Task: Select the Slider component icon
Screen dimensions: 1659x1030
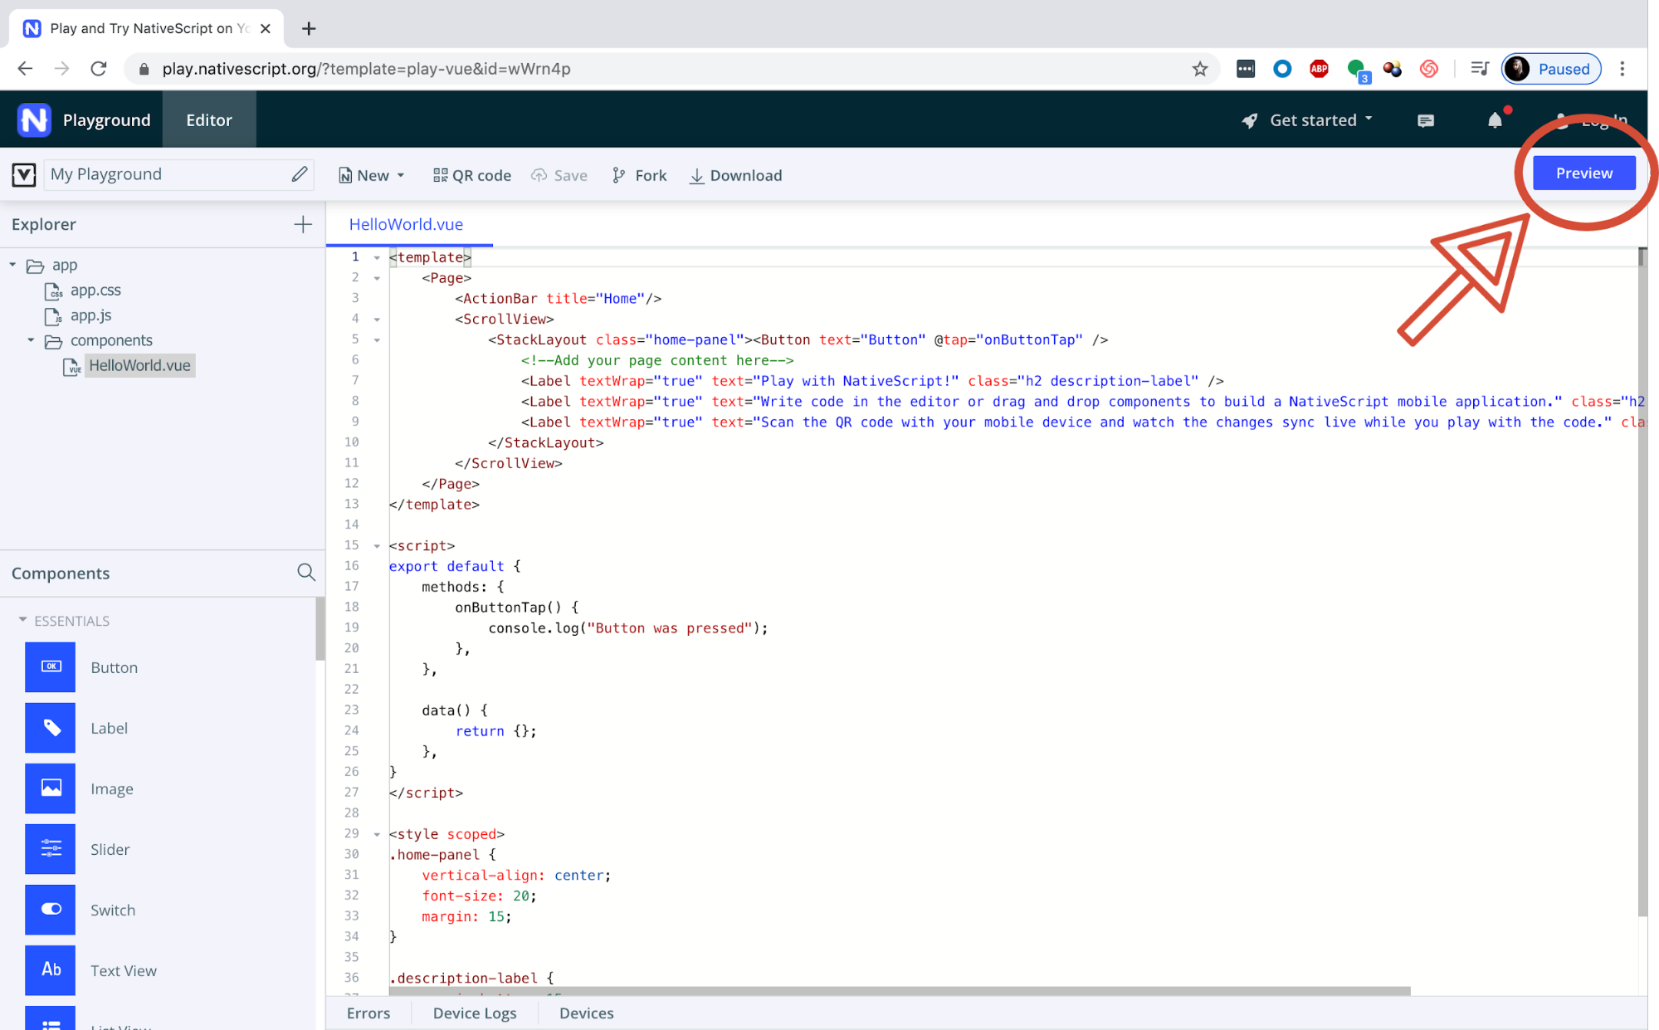Action: click(50, 848)
